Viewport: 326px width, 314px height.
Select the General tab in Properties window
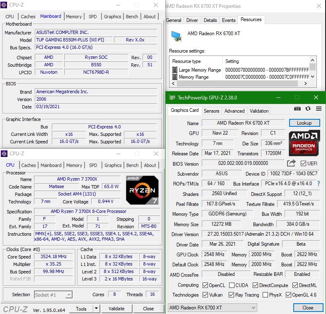174,20
